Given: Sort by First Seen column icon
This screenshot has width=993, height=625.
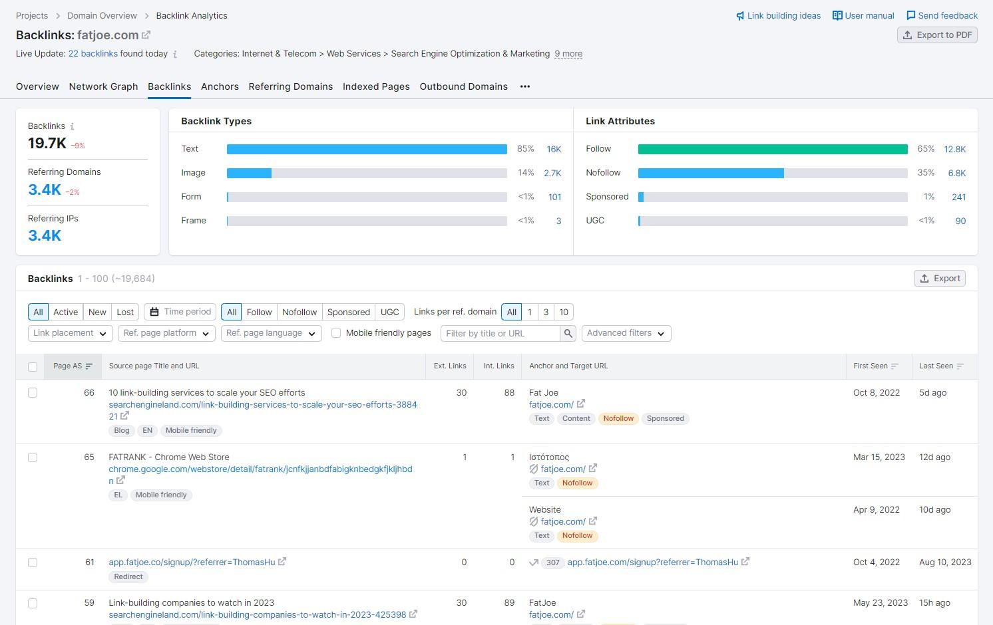Looking at the screenshot, I should coord(894,366).
